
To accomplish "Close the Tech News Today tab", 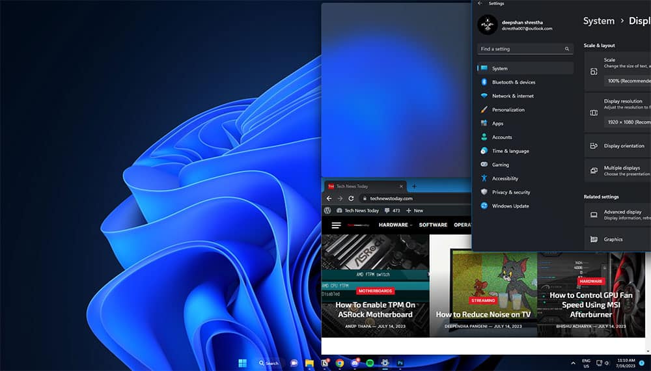I will coord(401,186).
